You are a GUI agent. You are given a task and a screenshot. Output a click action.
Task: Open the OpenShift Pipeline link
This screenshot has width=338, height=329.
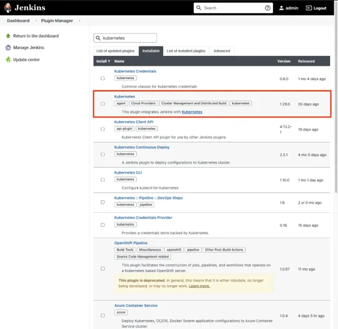tap(131, 243)
